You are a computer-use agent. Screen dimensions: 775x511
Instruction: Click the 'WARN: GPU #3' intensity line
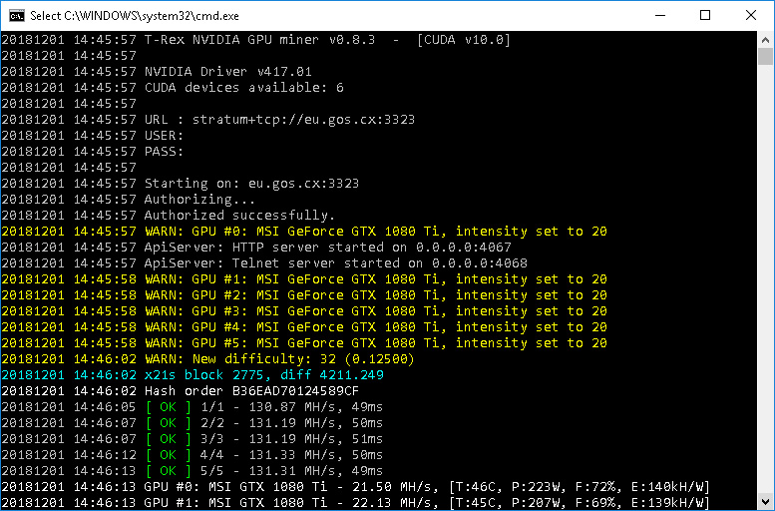coord(304,311)
